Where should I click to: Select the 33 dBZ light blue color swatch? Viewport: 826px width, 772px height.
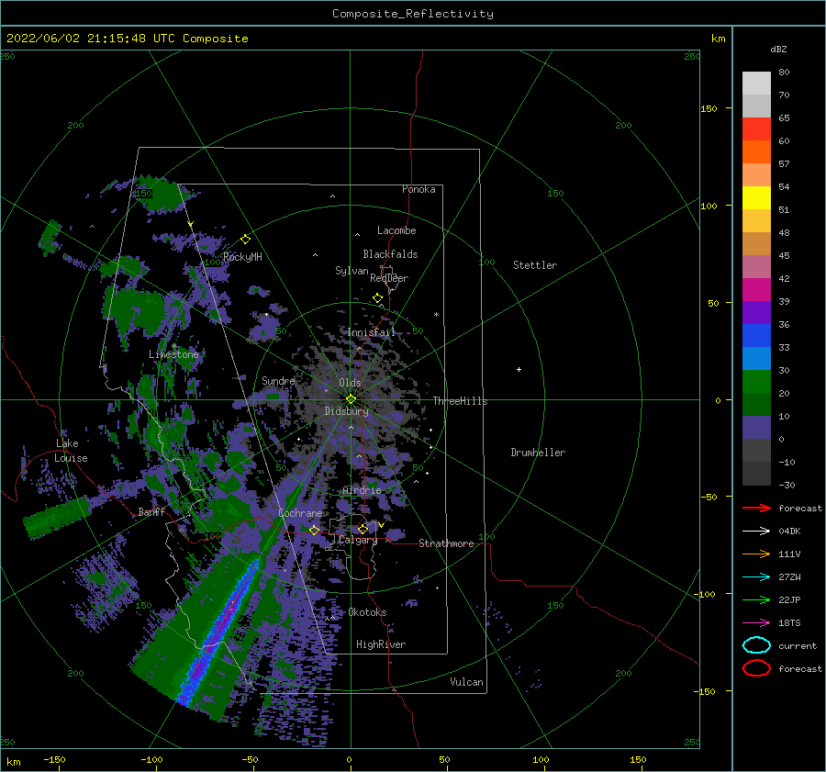click(756, 358)
